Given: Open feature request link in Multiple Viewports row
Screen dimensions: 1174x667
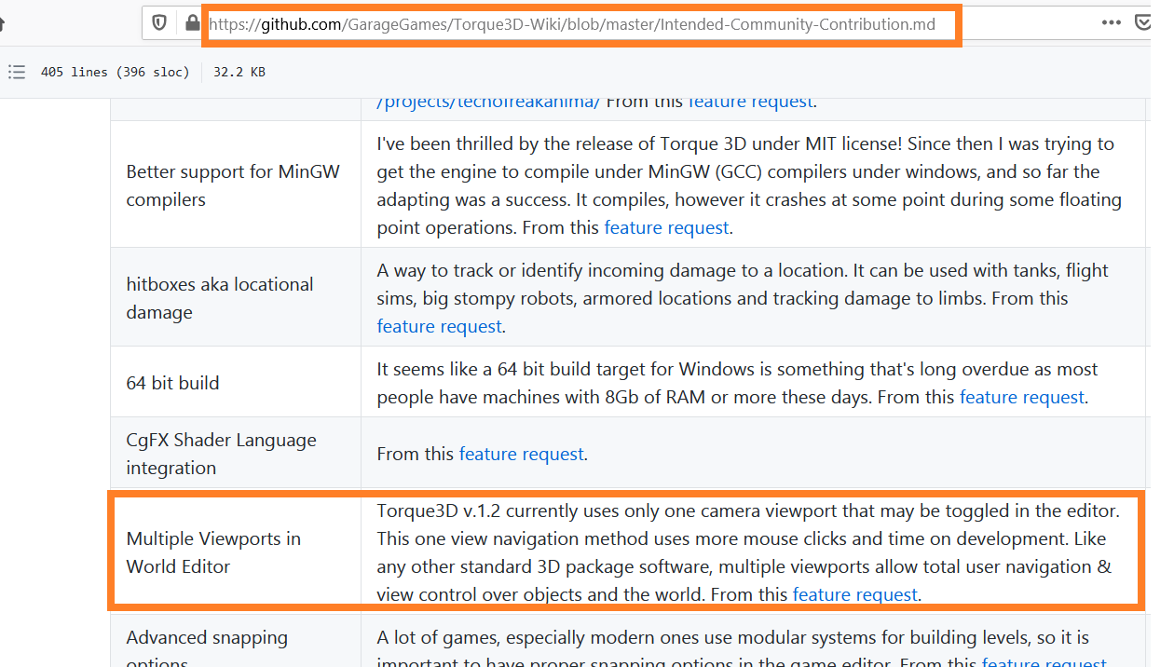Looking at the screenshot, I should coord(855,594).
